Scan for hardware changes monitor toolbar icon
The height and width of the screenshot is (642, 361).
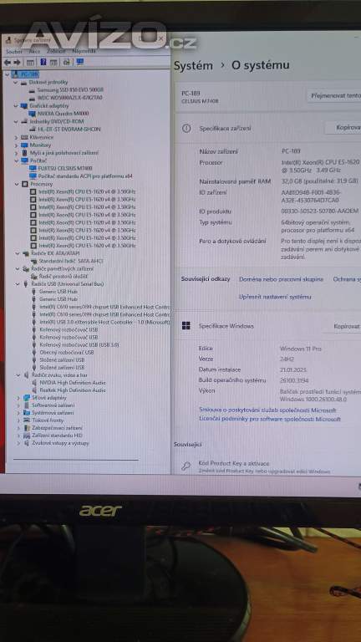click(x=80, y=62)
